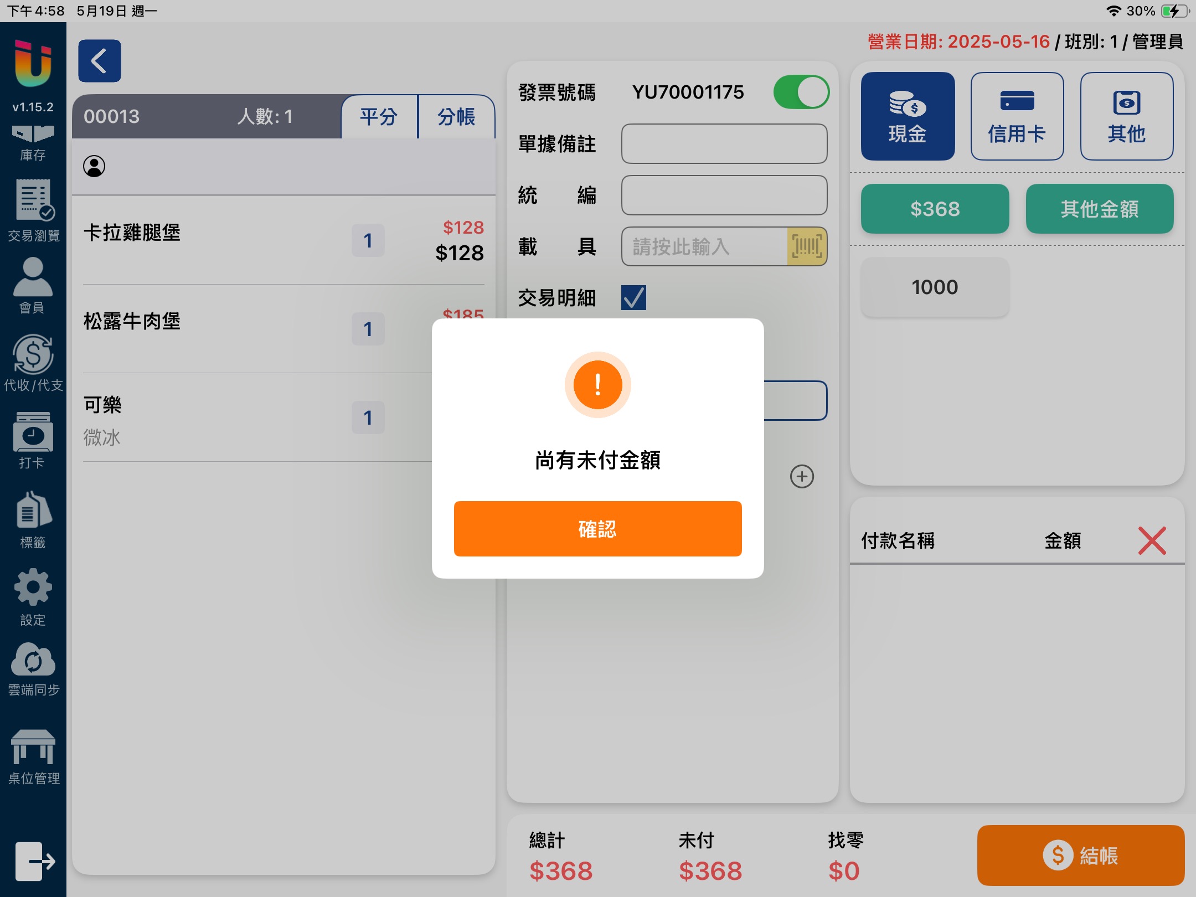Image resolution: width=1196 pixels, height=897 pixels.
Task: Click the 單據備註 input field
Action: pos(724,143)
